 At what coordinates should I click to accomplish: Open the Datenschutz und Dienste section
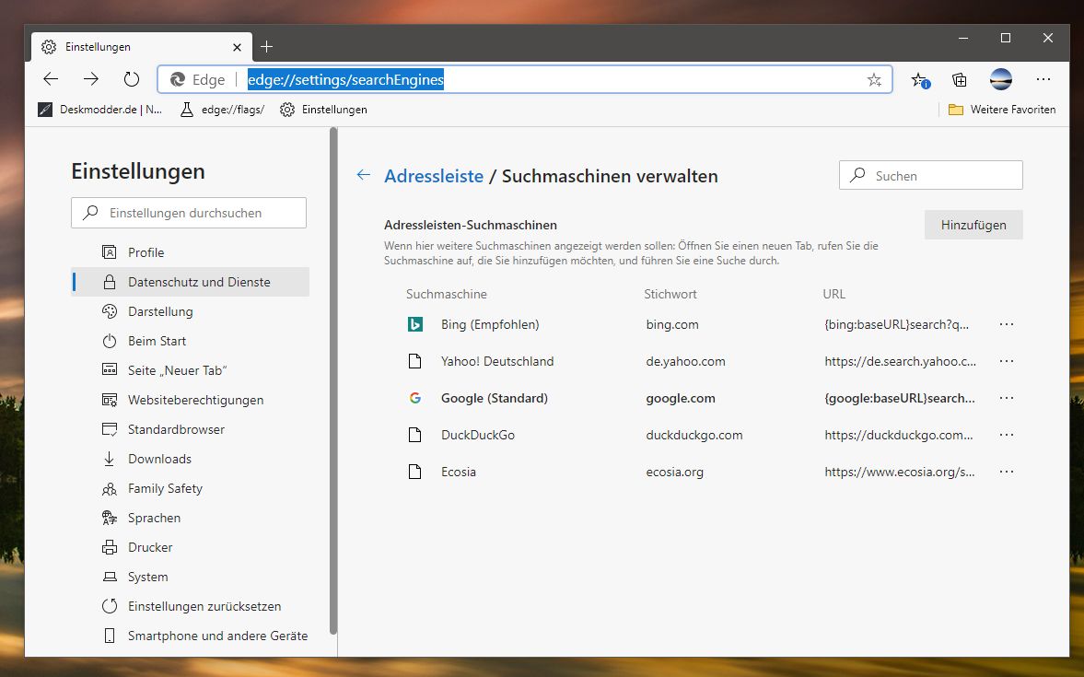(x=190, y=282)
